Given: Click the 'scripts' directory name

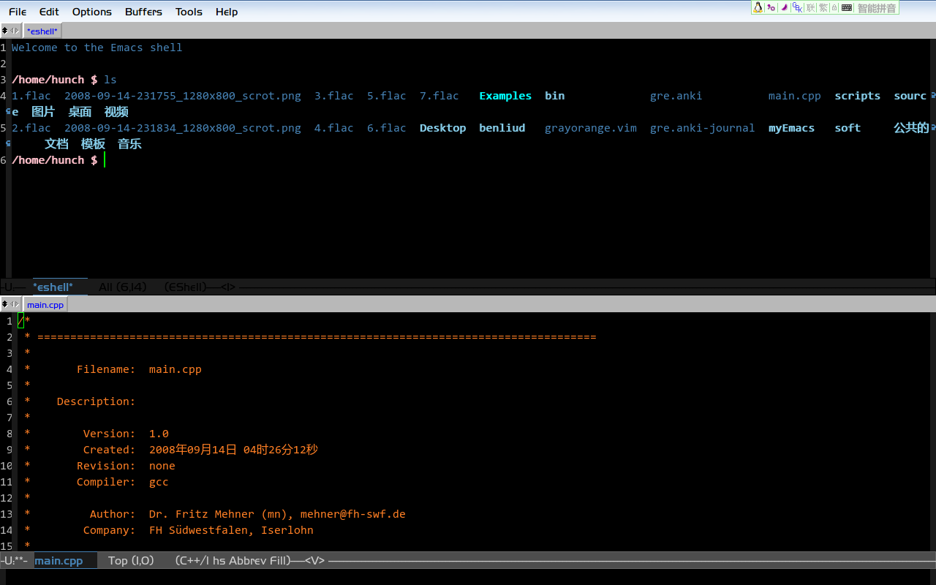Looking at the screenshot, I should click(857, 96).
